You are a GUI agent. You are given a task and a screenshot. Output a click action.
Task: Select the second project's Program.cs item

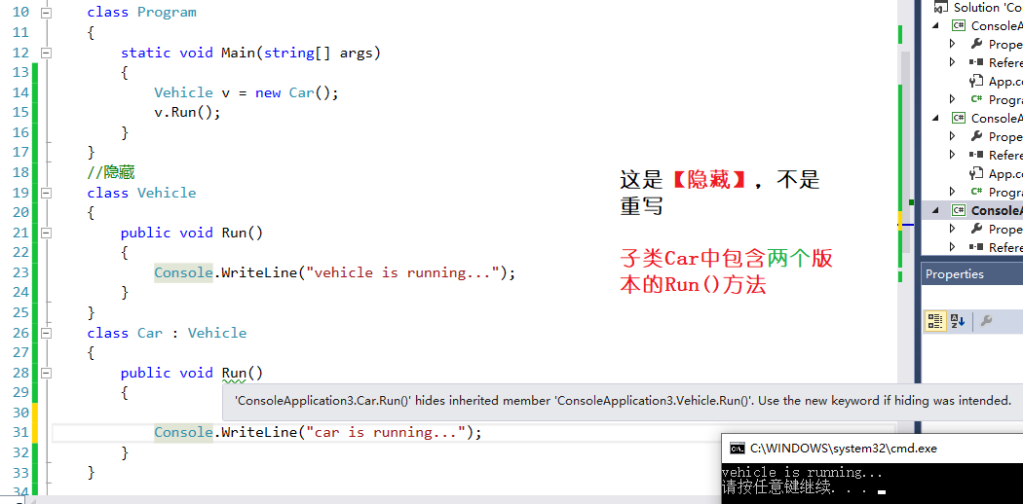tap(997, 192)
